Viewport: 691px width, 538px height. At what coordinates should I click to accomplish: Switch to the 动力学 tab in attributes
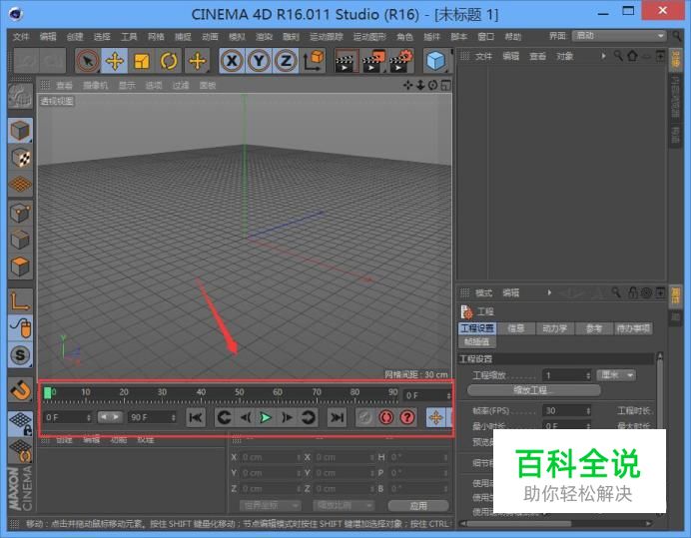click(x=555, y=328)
